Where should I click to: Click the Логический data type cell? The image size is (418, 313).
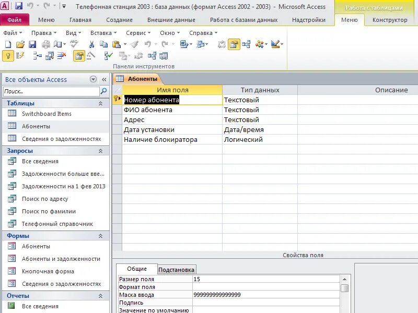coord(260,139)
